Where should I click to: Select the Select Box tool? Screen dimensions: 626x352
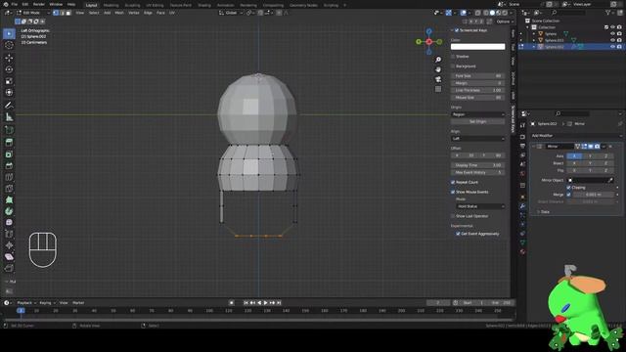coord(9,33)
